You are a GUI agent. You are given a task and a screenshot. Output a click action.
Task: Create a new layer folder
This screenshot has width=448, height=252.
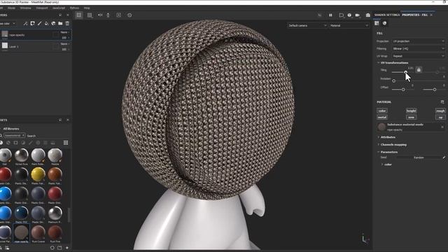click(x=60, y=23)
